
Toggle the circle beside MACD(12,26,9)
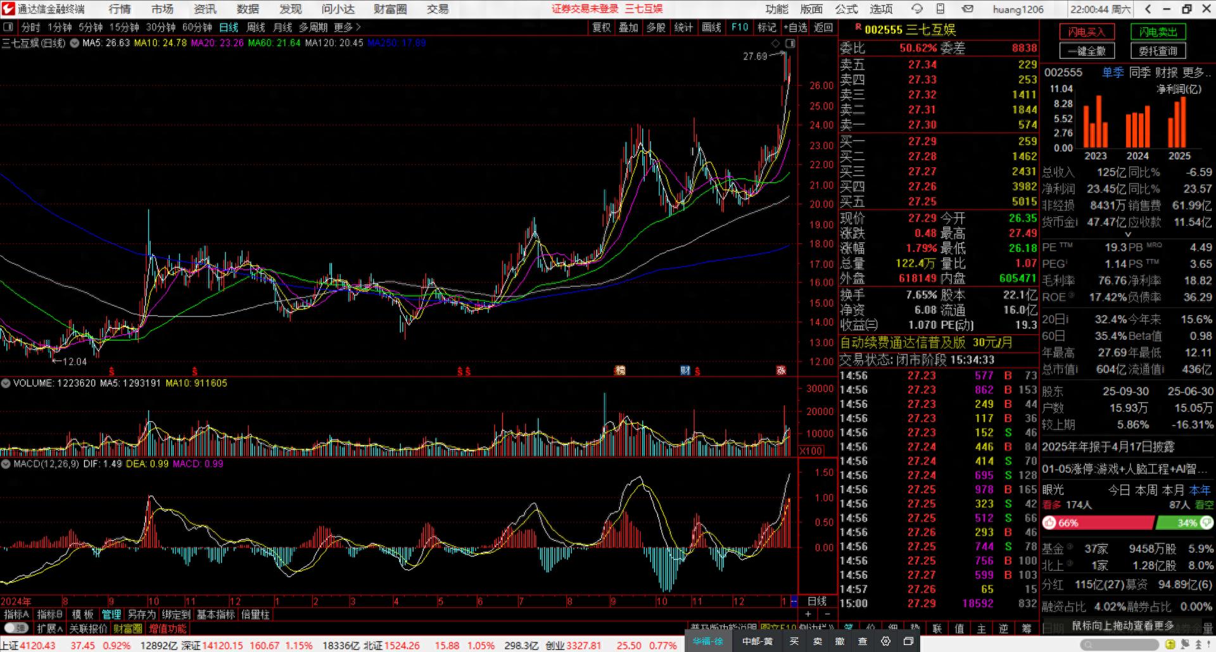tap(6, 464)
